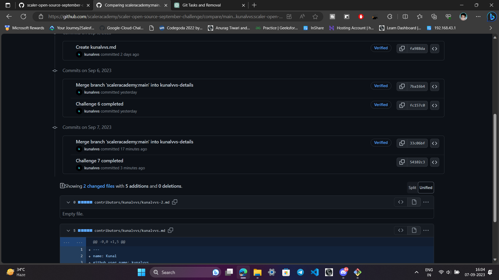Click the page vertical scrollbar
The width and height of the screenshot is (499, 280).
pos(495,168)
